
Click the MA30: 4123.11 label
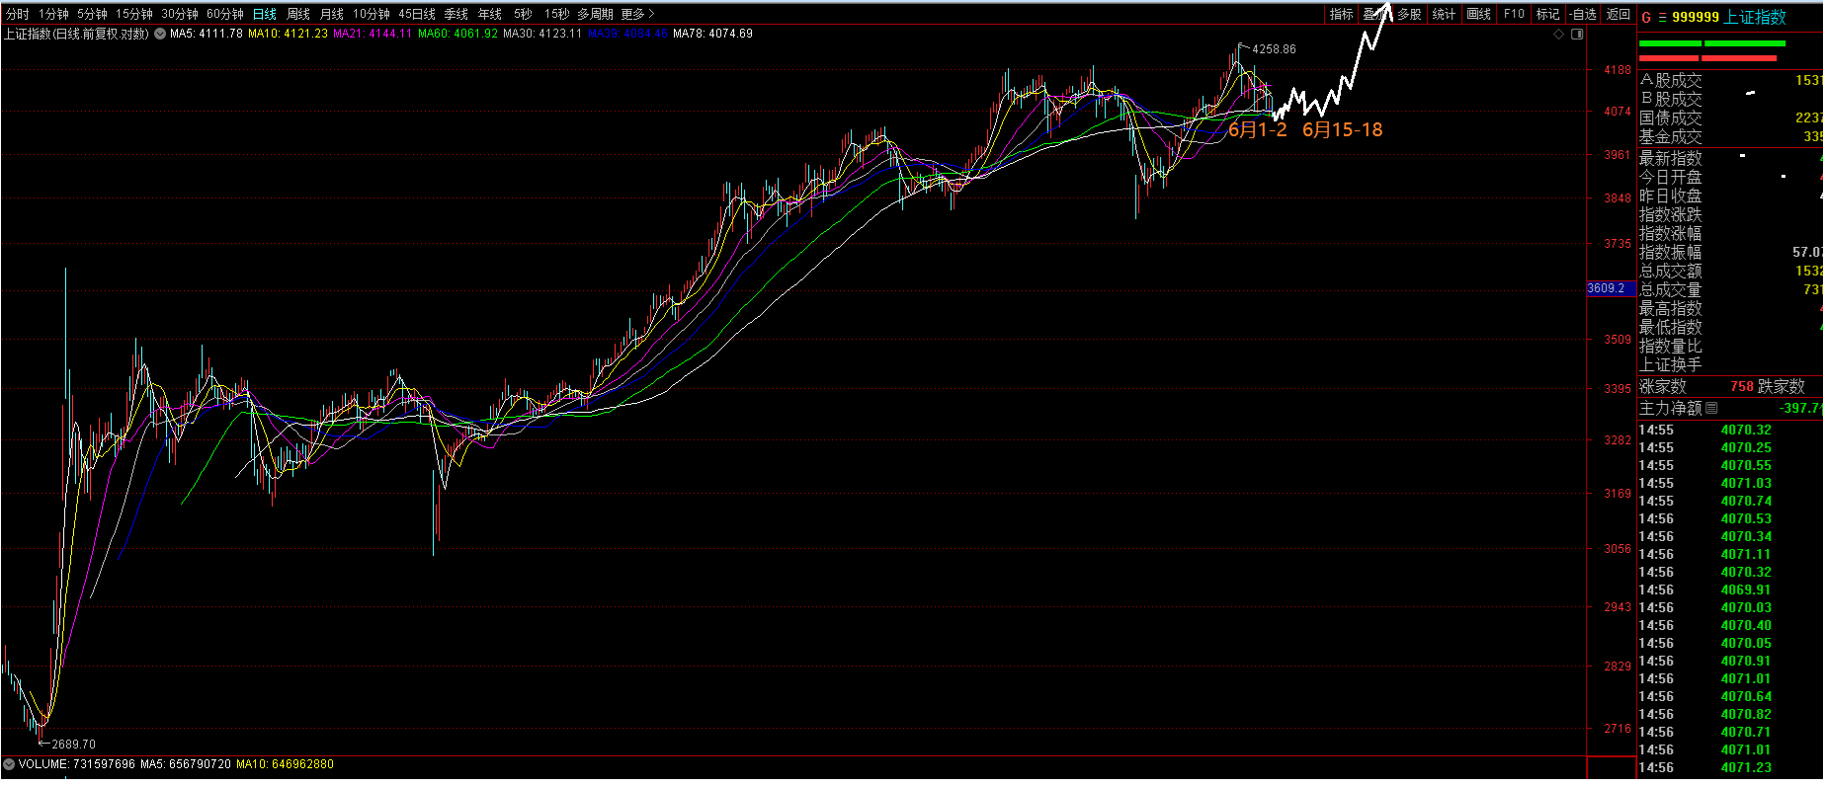pyautogui.click(x=542, y=34)
